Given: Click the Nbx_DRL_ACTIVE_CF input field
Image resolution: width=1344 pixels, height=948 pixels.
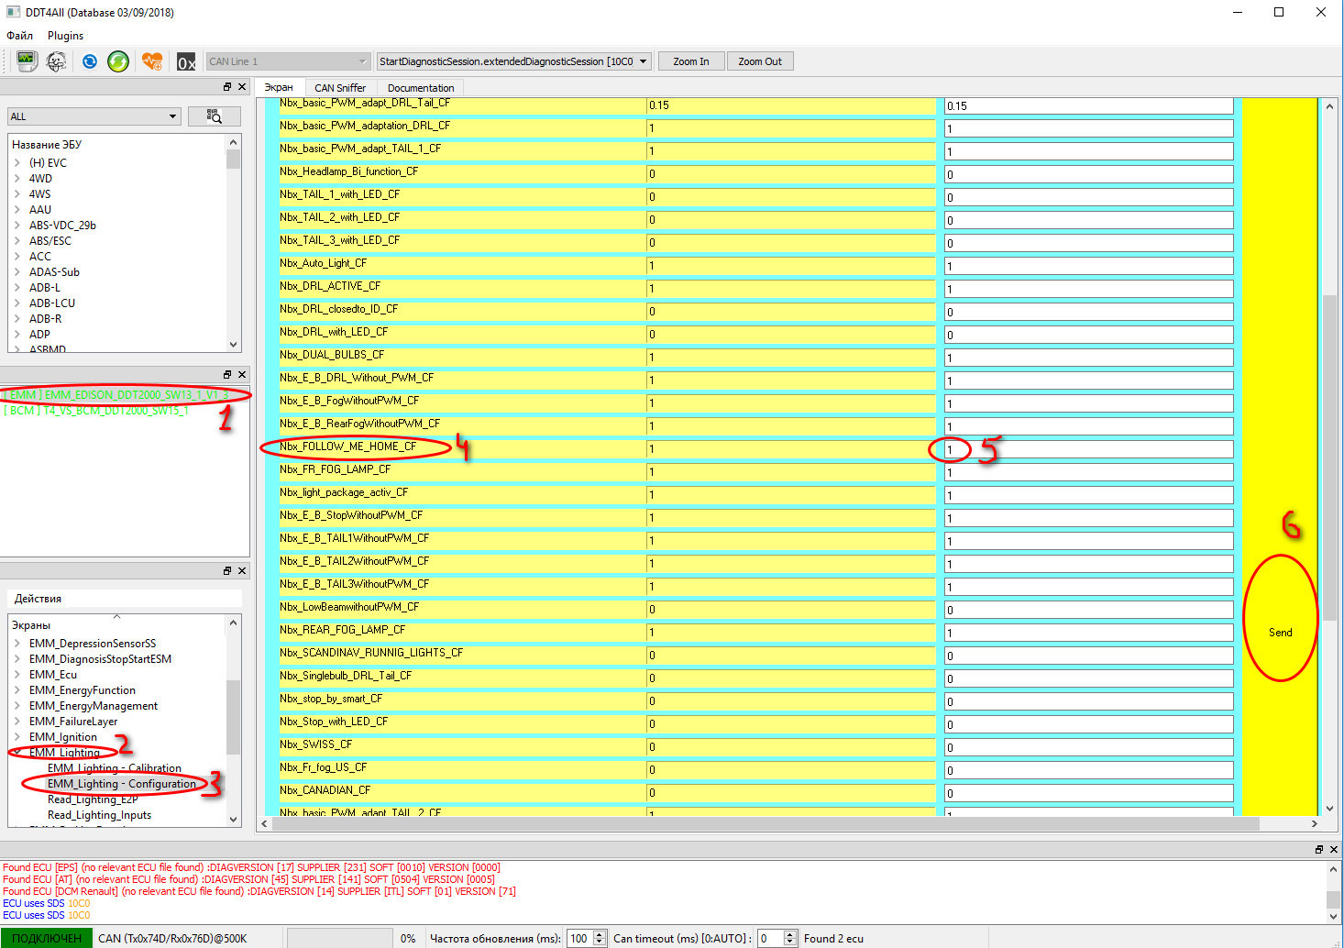Looking at the screenshot, I should pyautogui.click(x=1089, y=289).
